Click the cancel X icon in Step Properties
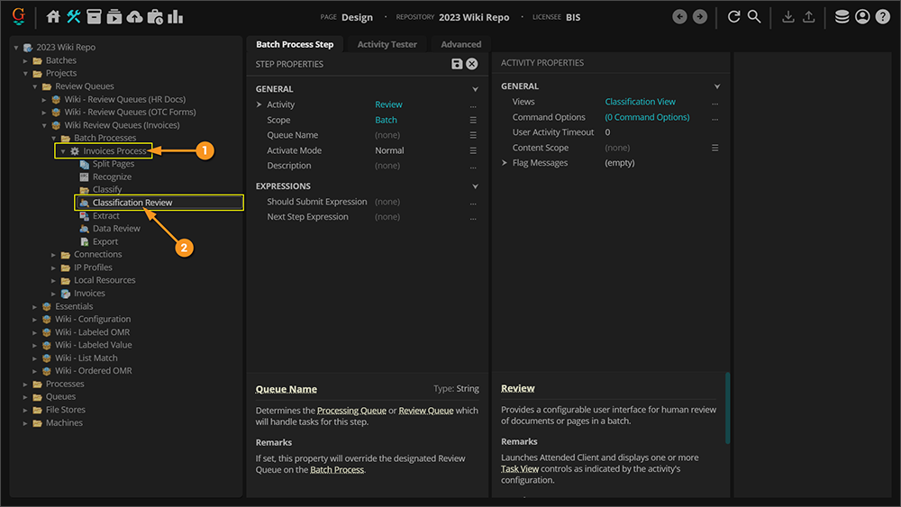The width and height of the screenshot is (901, 507). click(x=471, y=64)
